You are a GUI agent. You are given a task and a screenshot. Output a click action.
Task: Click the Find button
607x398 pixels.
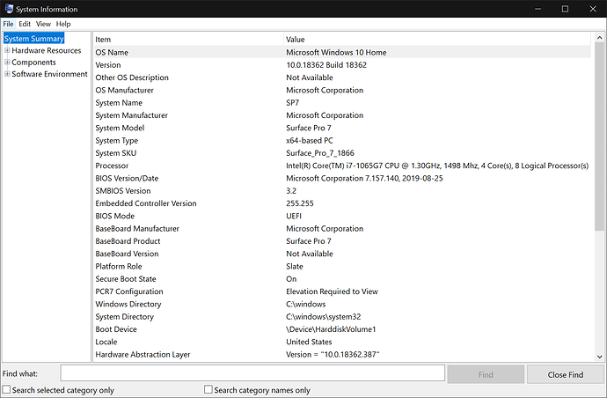point(486,374)
